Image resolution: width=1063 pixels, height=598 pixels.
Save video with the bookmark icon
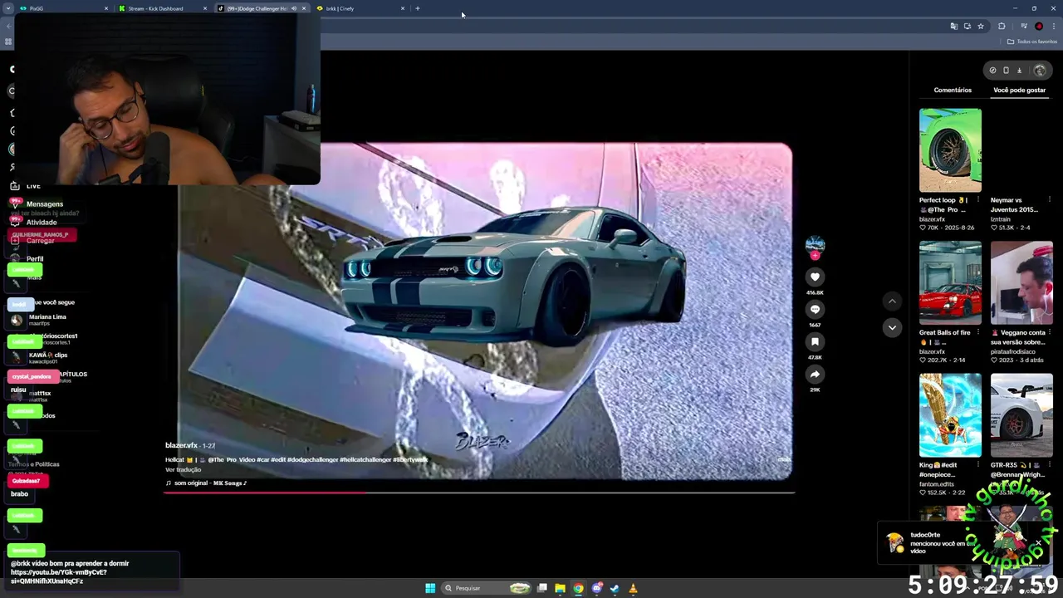click(x=815, y=341)
